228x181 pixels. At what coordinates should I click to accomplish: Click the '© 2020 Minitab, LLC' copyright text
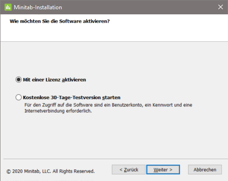(x=50, y=171)
